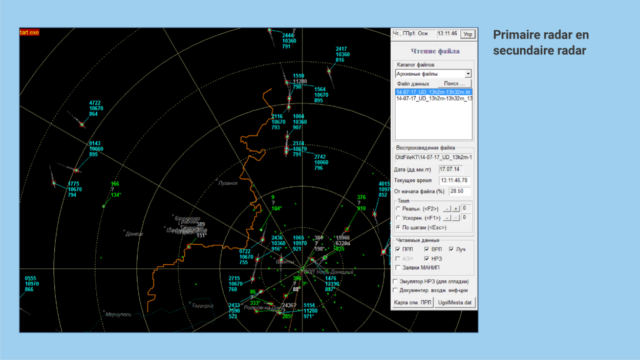This screenshot has height=360, width=640.
Task: Disable the Луч beam checkbox
Action: [451, 249]
